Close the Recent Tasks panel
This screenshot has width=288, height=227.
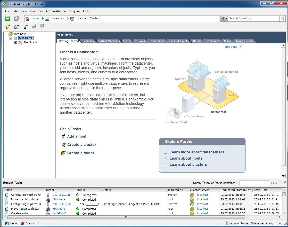click(x=285, y=182)
